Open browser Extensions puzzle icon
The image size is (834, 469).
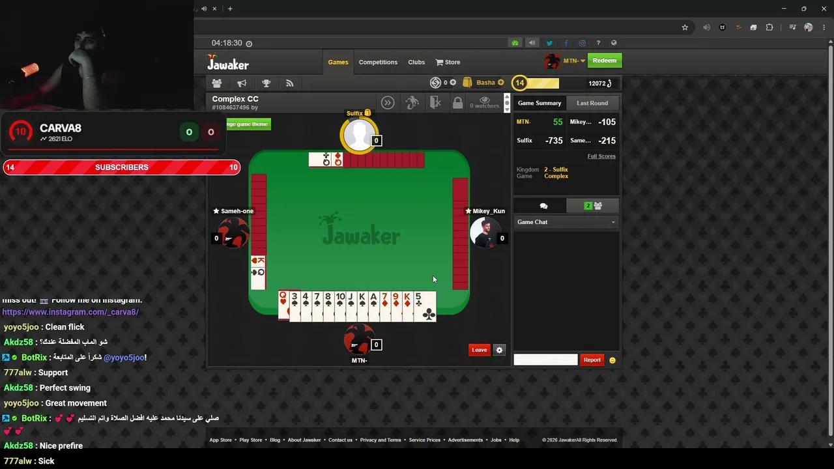769,27
